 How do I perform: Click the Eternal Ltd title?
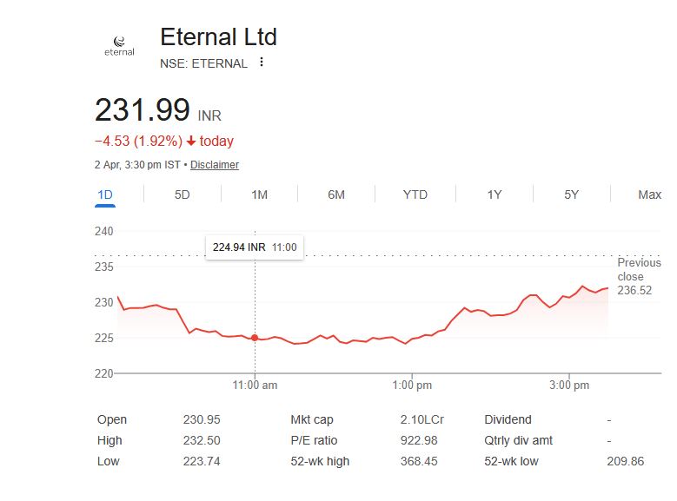[x=218, y=36]
